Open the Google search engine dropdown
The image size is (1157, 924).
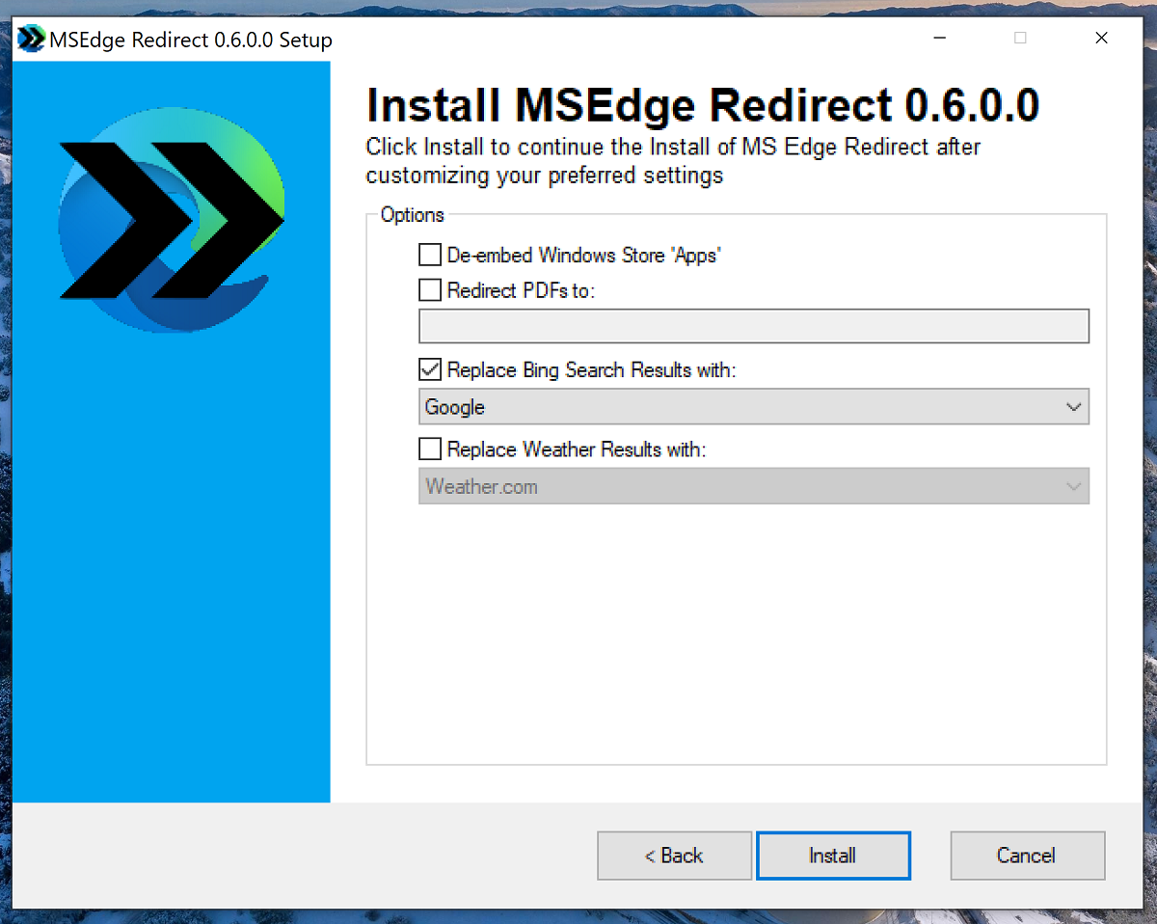pos(752,406)
